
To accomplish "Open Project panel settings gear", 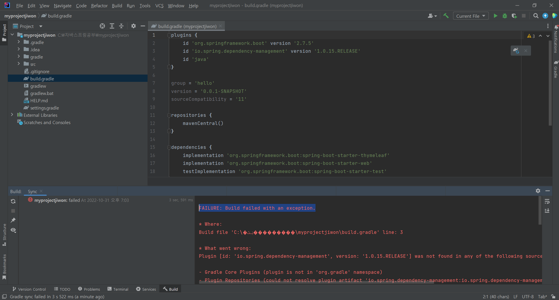I will coord(134,26).
